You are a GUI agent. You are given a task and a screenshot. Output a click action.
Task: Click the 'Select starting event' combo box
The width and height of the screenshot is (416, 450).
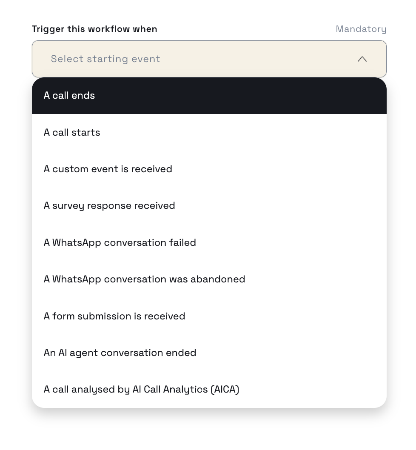[209, 59]
